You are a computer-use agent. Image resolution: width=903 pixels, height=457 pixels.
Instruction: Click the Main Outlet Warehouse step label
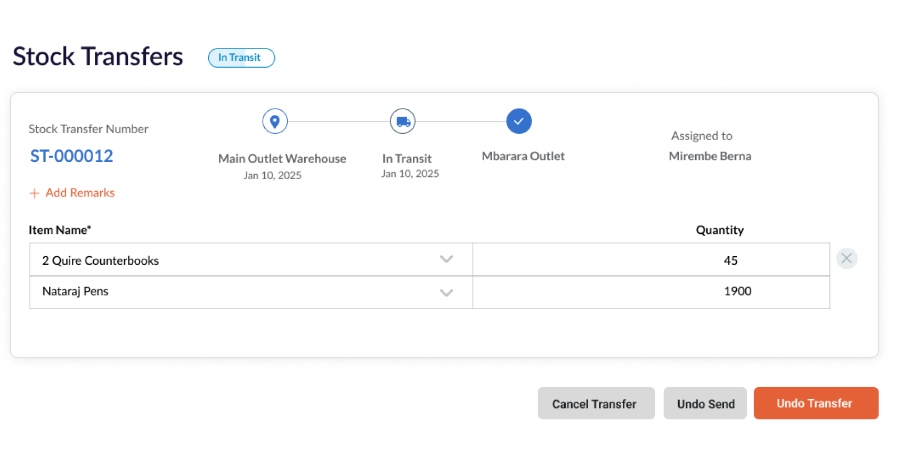click(282, 159)
